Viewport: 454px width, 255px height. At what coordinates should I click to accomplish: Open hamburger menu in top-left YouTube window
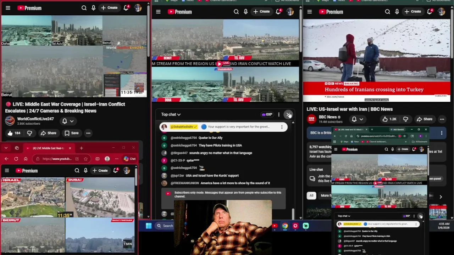[x=8, y=8]
